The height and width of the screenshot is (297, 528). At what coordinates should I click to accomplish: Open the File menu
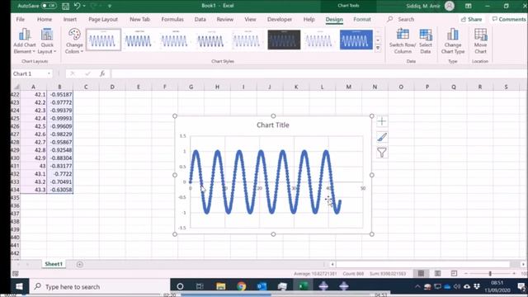(20, 19)
